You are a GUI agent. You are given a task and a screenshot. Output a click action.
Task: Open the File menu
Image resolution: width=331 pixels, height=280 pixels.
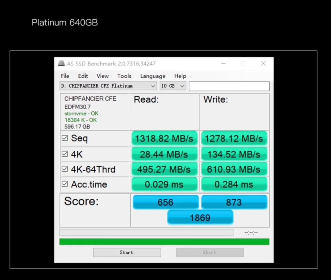click(x=65, y=76)
